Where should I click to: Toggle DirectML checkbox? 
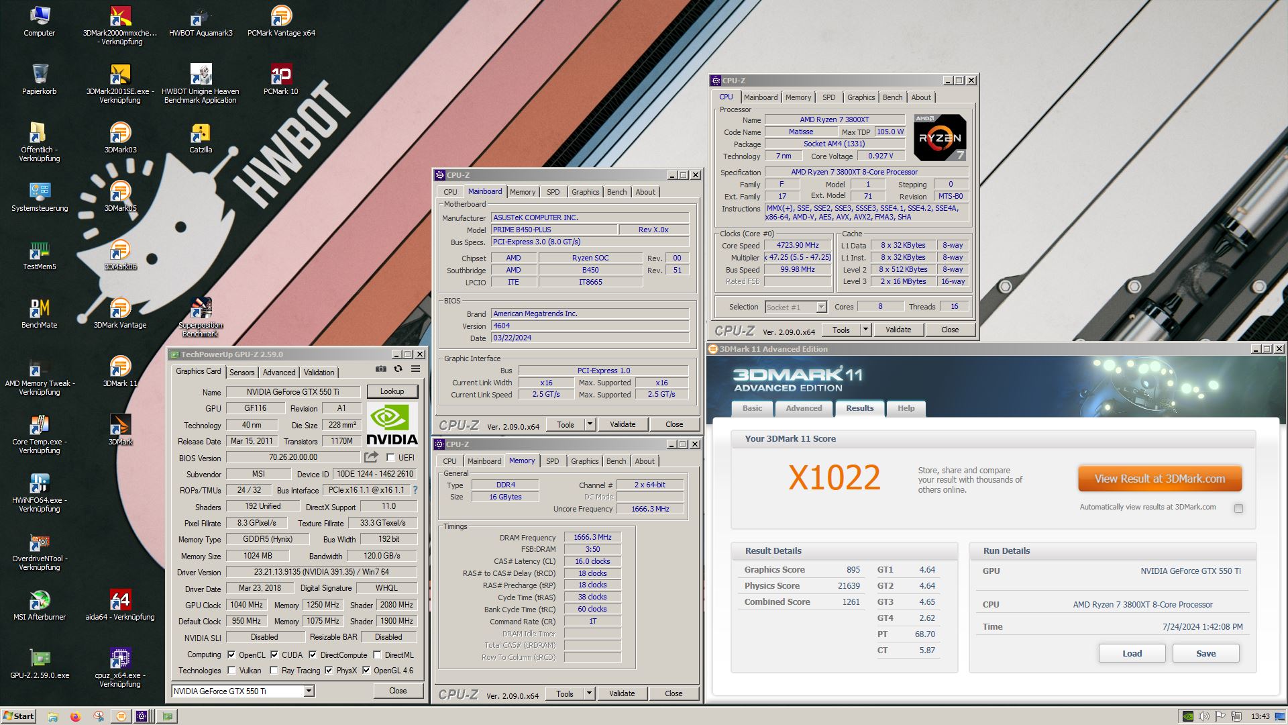[x=377, y=655]
